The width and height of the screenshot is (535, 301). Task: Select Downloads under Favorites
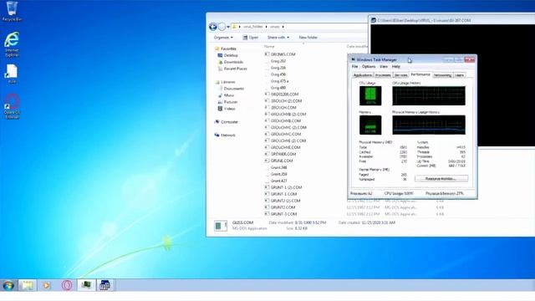233,62
